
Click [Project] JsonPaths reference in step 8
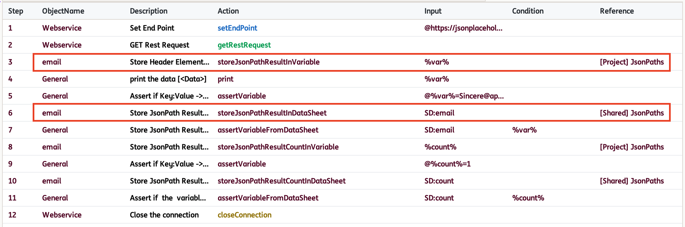pyautogui.click(x=632, y=147)
